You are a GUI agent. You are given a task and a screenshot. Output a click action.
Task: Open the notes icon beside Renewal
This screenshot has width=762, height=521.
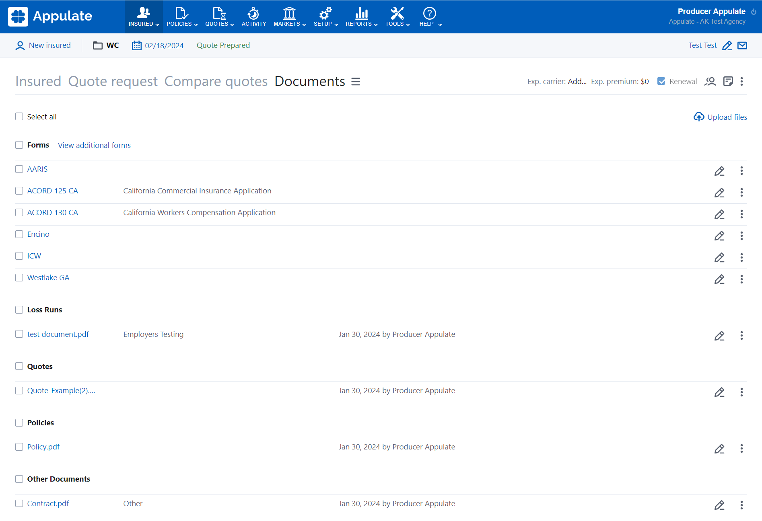point(728,82)
